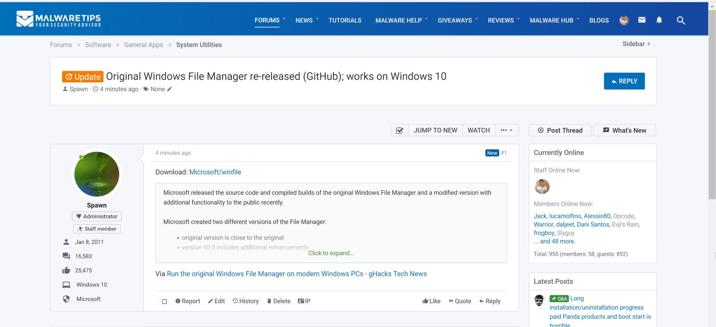Viewport: 716px width, 327px height.
Task: Click the mark-read checkmark icon button
Action: click(400, 130)
